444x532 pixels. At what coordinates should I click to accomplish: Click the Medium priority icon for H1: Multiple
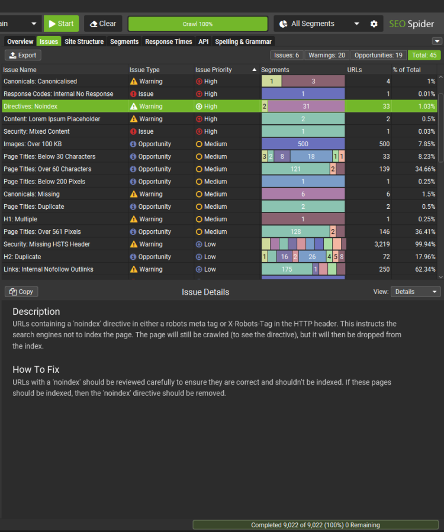tap(199, 219)
